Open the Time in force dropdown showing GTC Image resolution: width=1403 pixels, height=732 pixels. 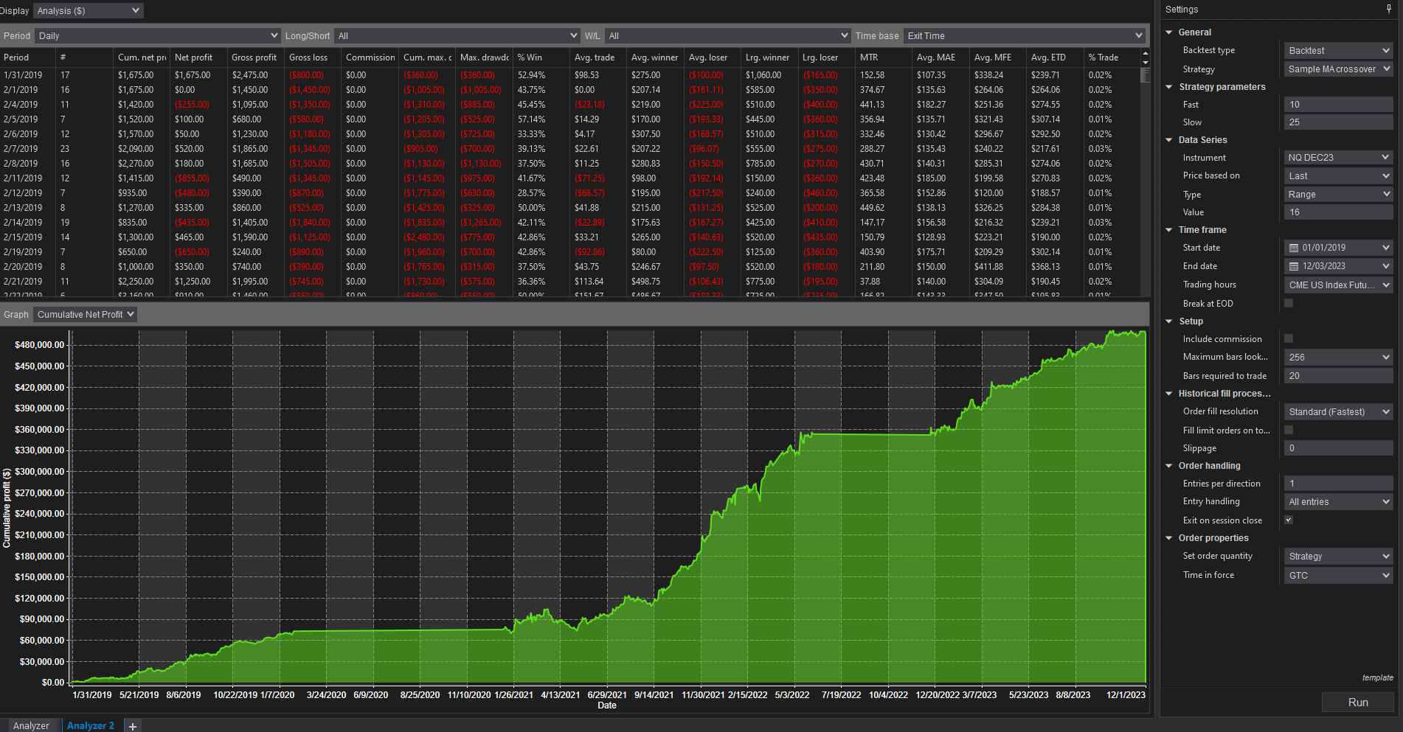1338,575
